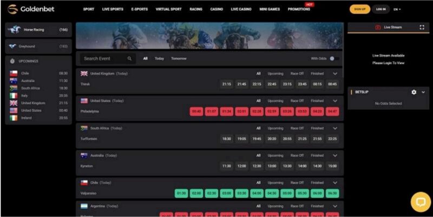Screen dimensions: 433x217
Task: Open the EN language dropdown
Action: (x=397, y=9)
